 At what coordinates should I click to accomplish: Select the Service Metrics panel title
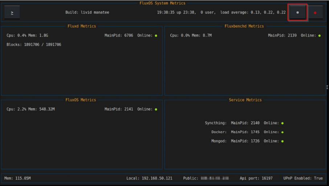[245, 100]
